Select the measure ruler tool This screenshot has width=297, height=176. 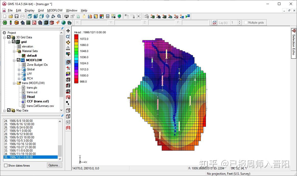click(68, 48)
